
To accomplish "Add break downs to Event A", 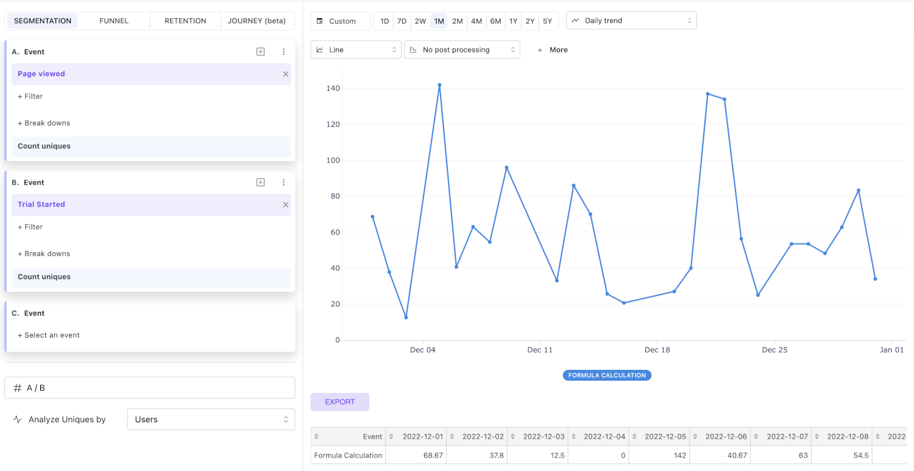I will tap(44, 123).
